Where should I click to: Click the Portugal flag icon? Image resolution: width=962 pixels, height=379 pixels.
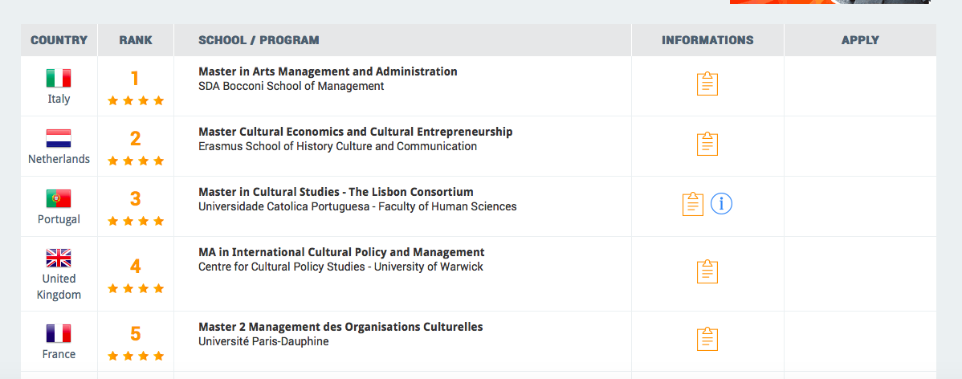point(59,198)
